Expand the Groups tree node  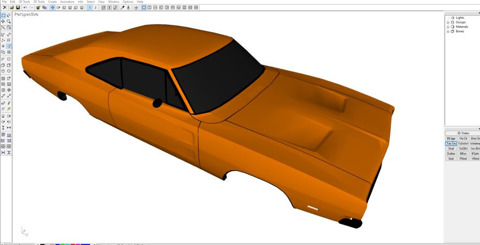click(448, 22)
